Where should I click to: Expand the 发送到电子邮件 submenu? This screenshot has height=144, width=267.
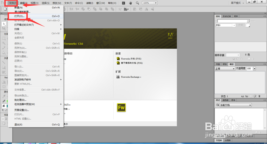coord(38,80)
